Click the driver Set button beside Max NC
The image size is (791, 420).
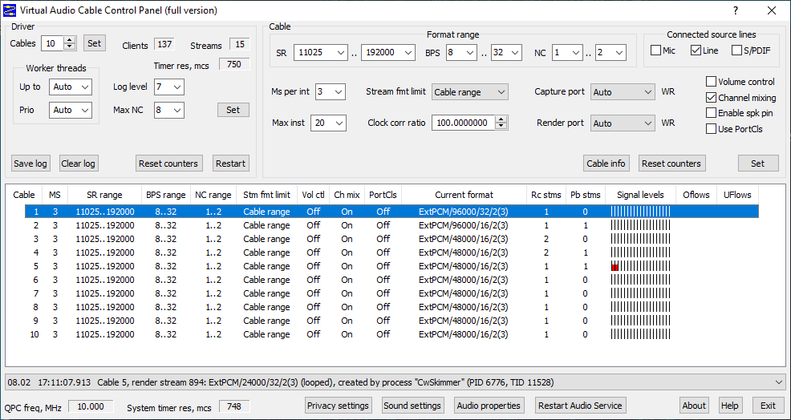tap(233, 110)
